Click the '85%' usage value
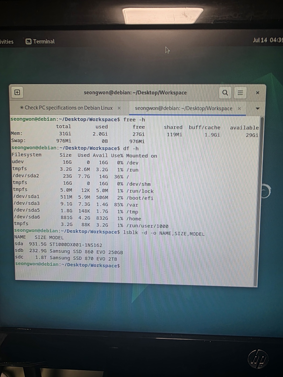This screenshot has height=377, width=283. coord(119,205)
